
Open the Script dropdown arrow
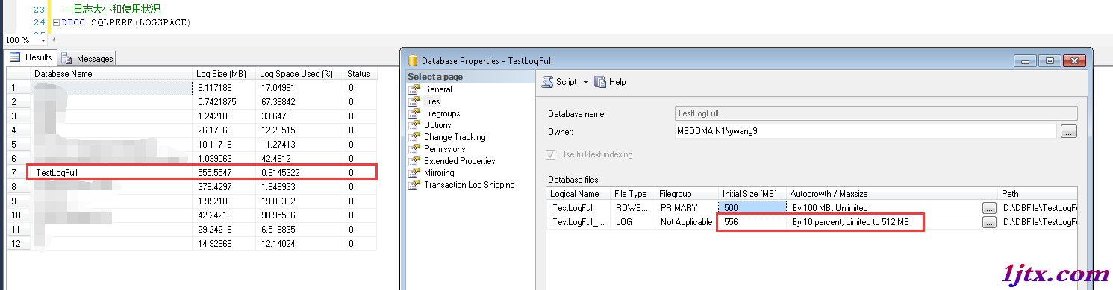[x=586, y=82]
